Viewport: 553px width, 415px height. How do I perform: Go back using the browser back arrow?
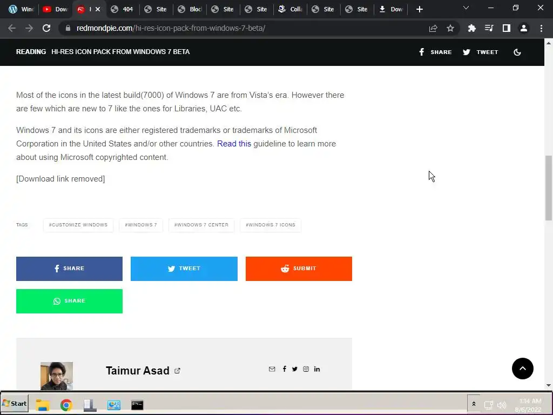12,28
